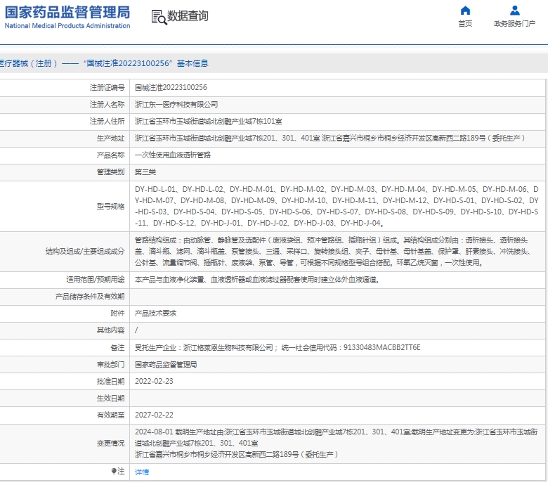Click the 注册证编号 label
This screenshot has height=485, width=548.
click(107, 87)
